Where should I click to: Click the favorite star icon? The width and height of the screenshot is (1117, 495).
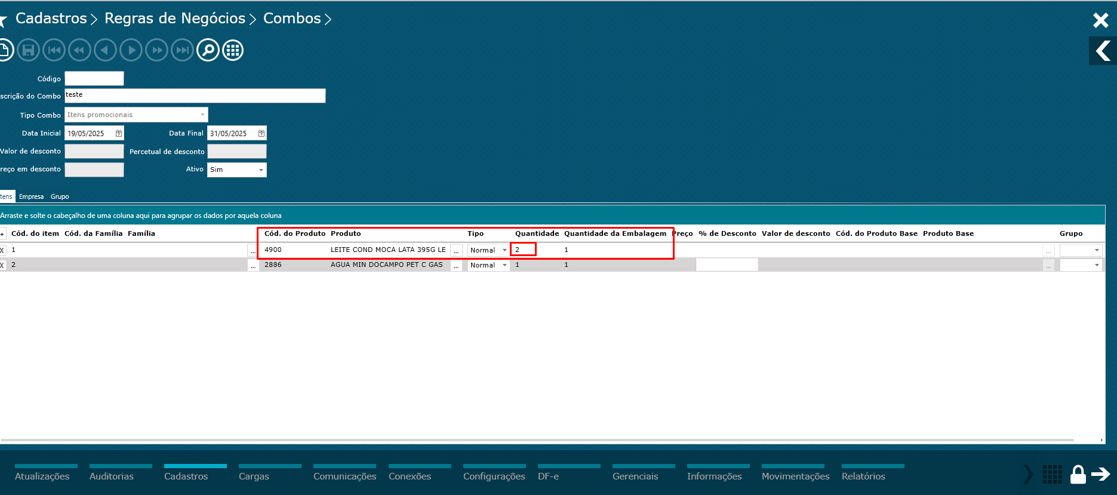tap(3, 21)
